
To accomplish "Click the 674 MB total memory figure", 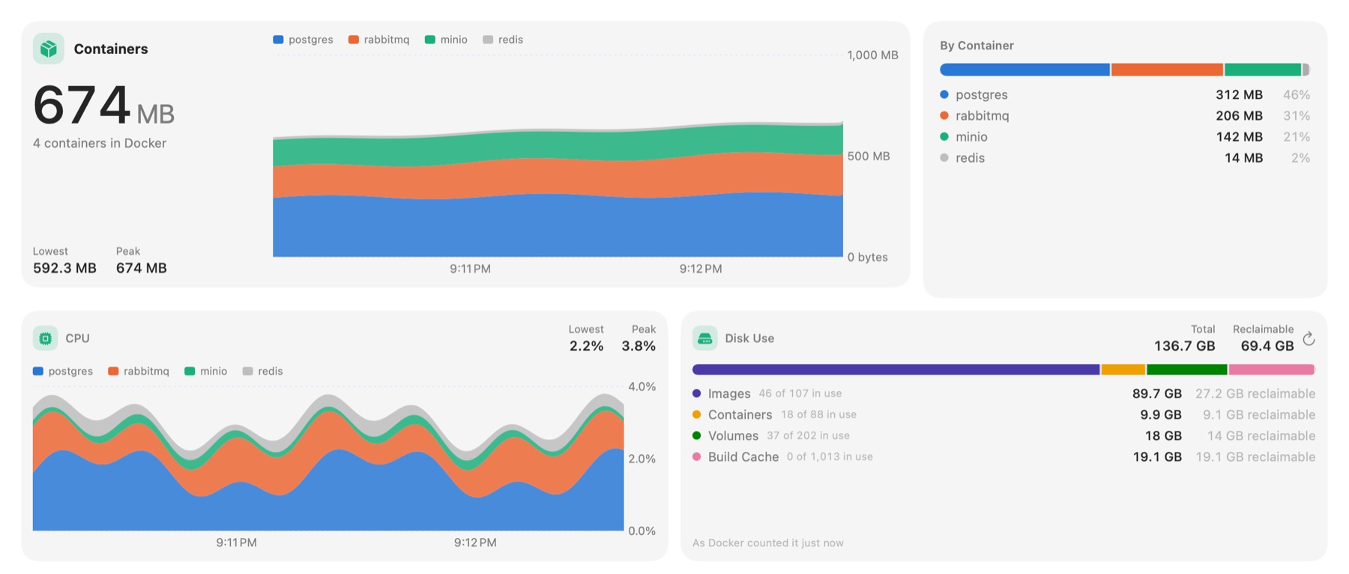I will click(x=103, y=105).
